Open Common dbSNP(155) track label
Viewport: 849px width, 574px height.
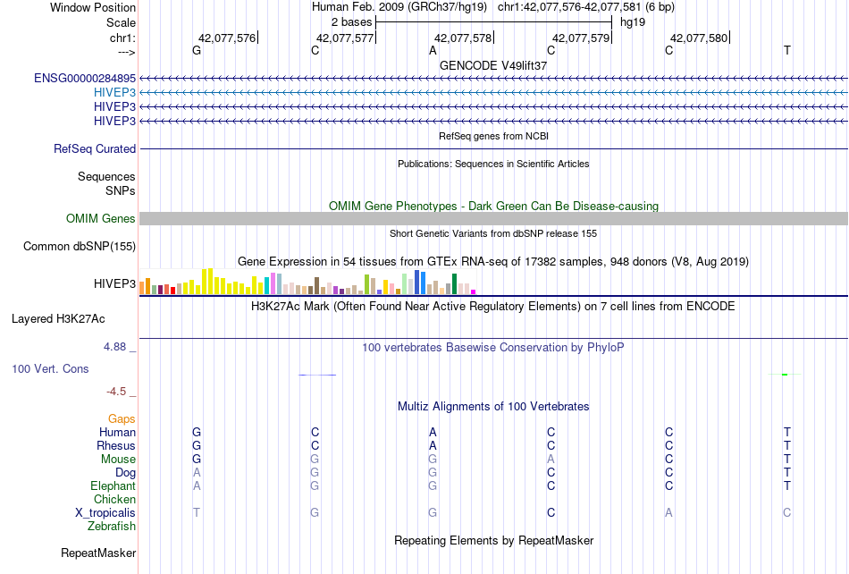80,247
